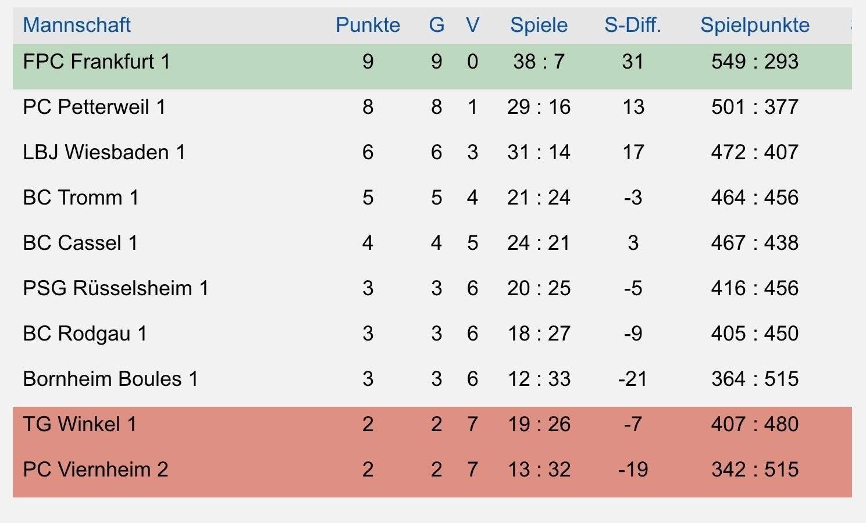The width and height of the screenshot is (866, 523).
Task: Click the V losses column header
Action: [472, 25]
